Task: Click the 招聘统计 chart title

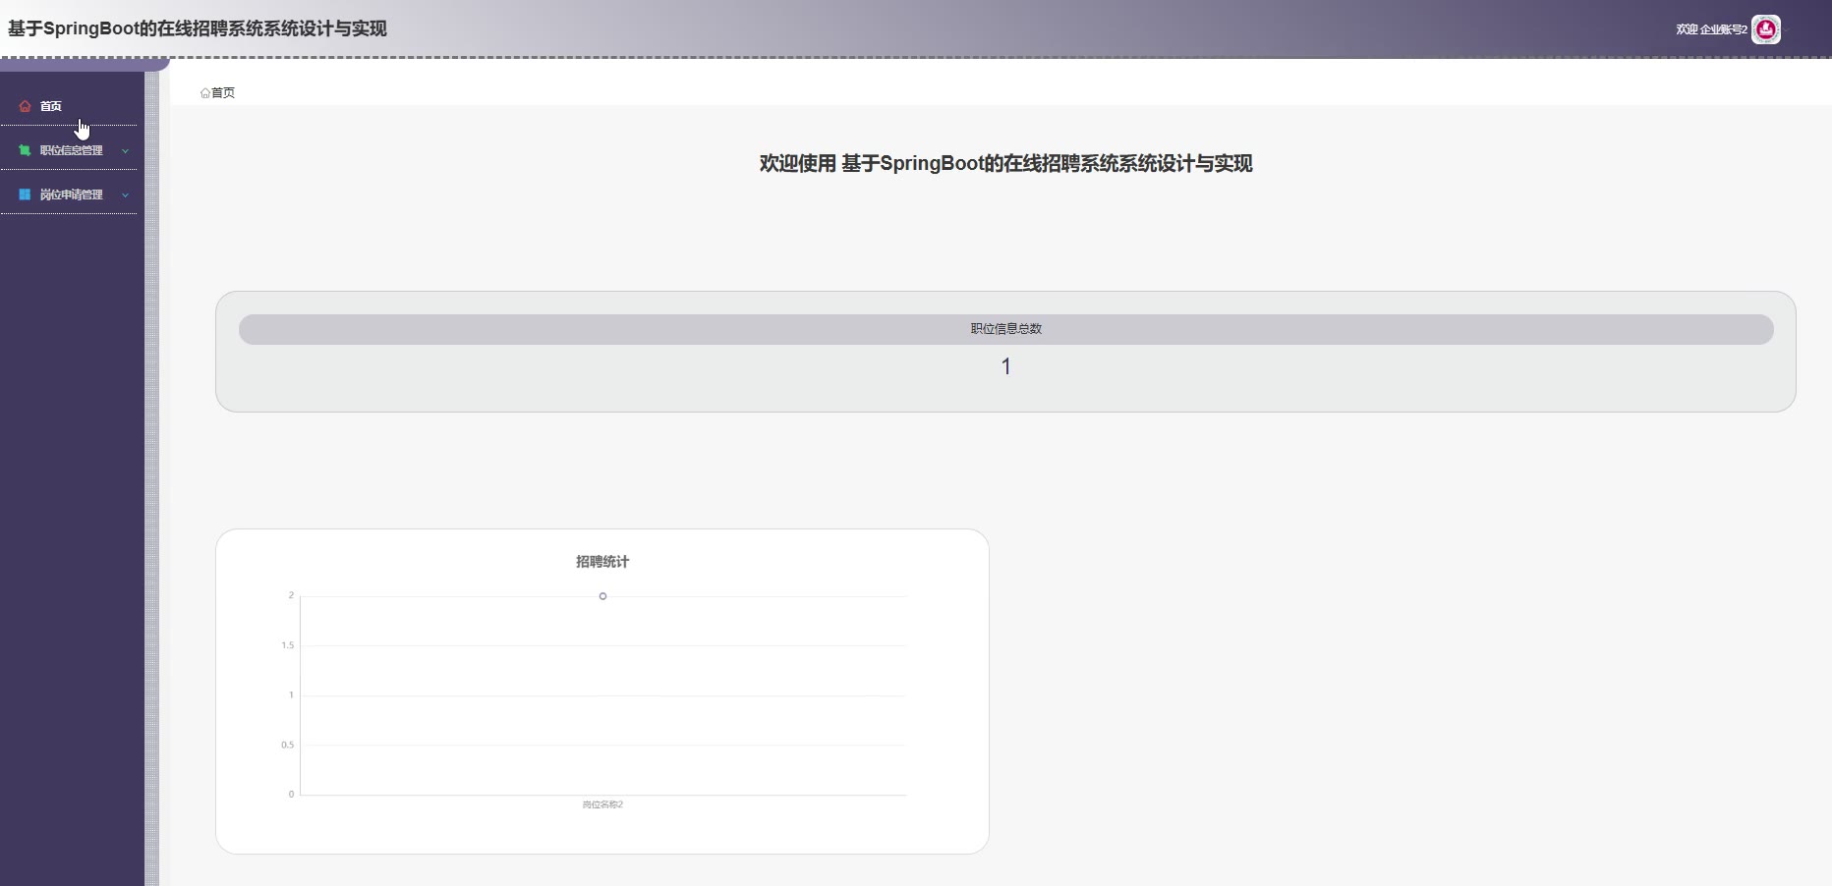Action: (602, 562)
